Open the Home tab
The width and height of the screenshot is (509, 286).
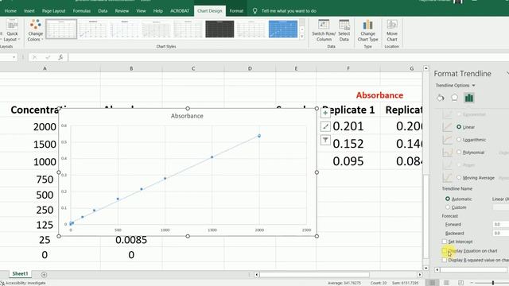[x=10, y=11]
